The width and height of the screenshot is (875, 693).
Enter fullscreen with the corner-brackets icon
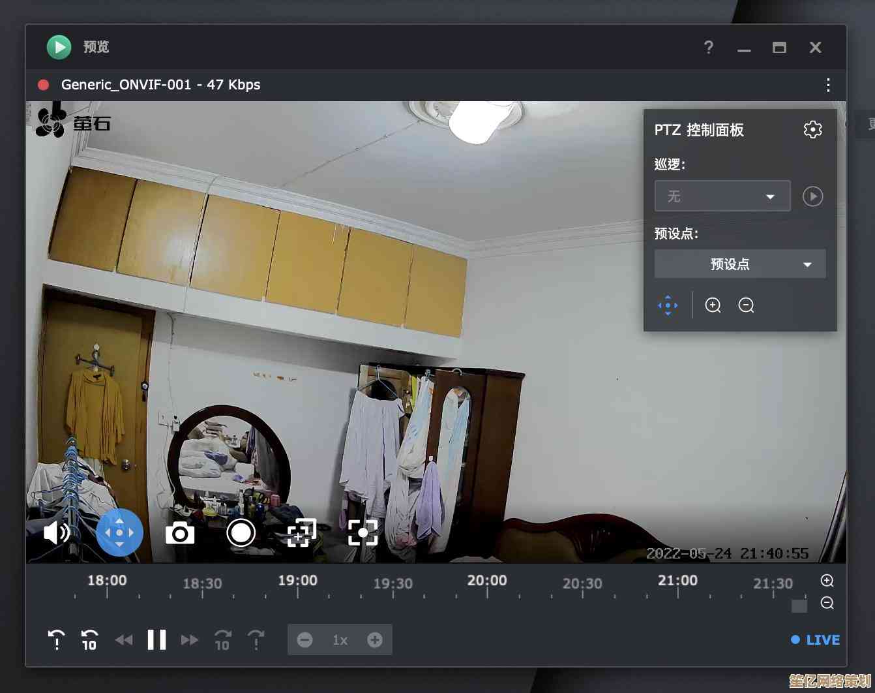(363, 533)
